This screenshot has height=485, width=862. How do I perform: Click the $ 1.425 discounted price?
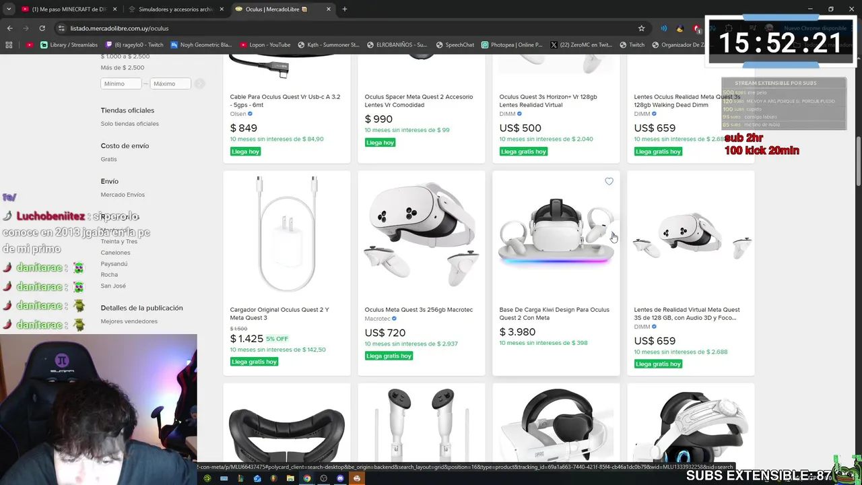[246, 339]
